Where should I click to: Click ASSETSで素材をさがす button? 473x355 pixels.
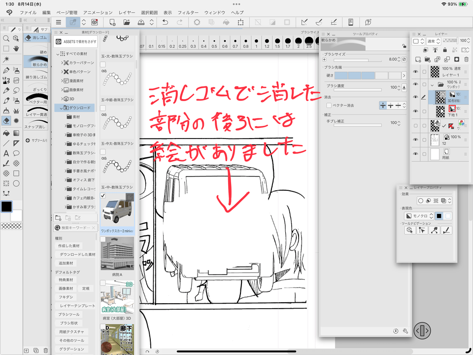(75, 41)
